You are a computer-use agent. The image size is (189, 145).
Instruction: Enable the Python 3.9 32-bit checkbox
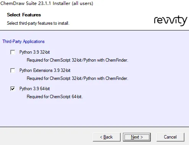13,52
